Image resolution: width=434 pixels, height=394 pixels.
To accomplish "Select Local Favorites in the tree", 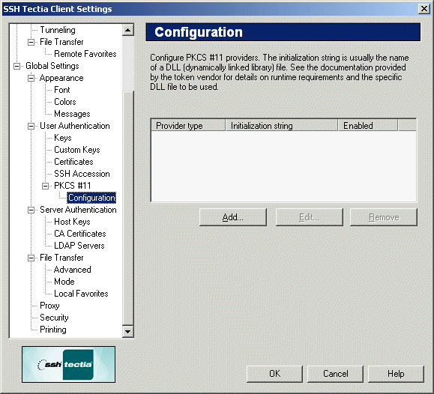I will click(x=81, y=294).
